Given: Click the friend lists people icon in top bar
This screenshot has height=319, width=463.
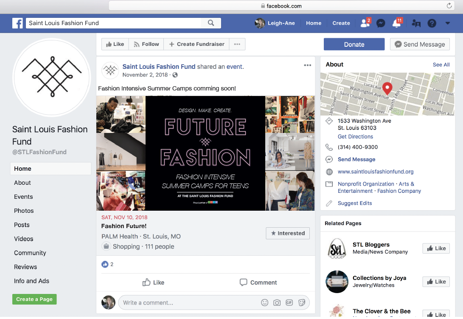Looking at the screenshot, I should tap(416, 23).
